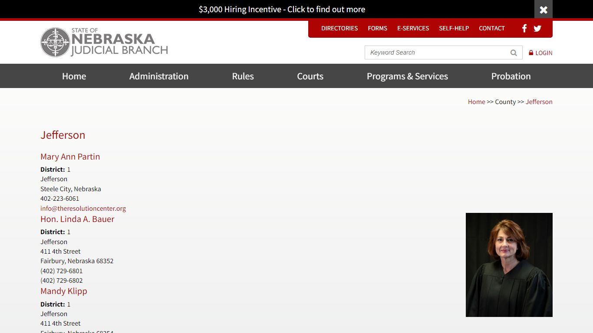Click the Home breadcrumb link

[476, 101]
